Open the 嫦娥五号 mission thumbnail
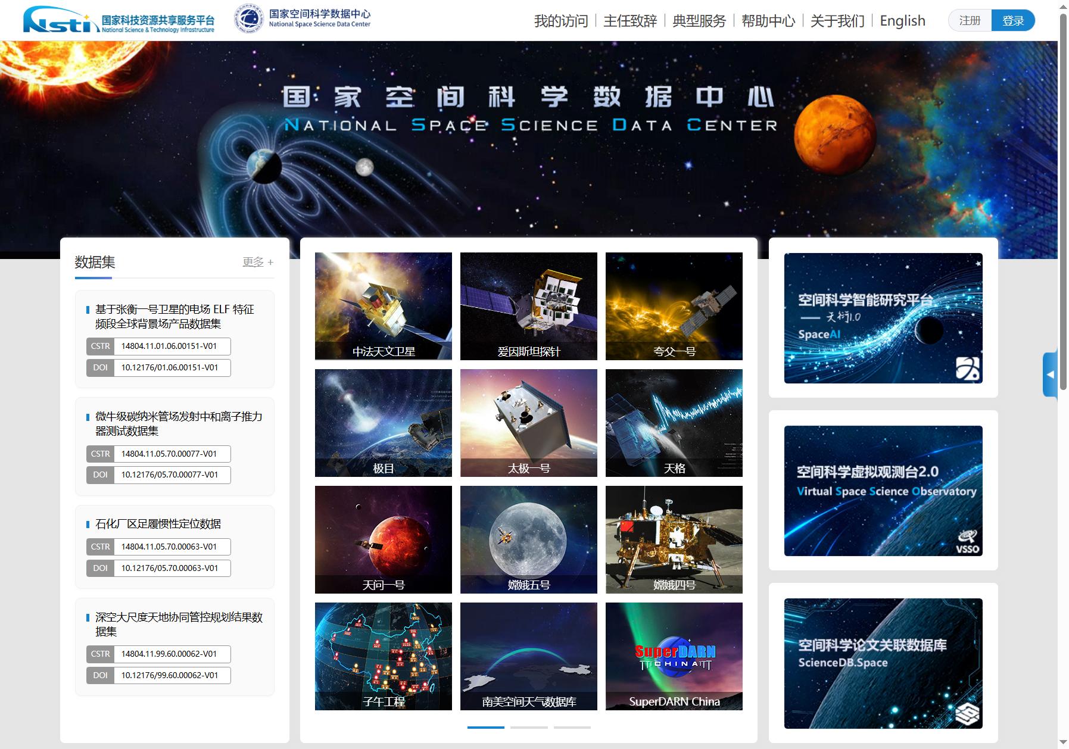 click(x=529, y=539)
